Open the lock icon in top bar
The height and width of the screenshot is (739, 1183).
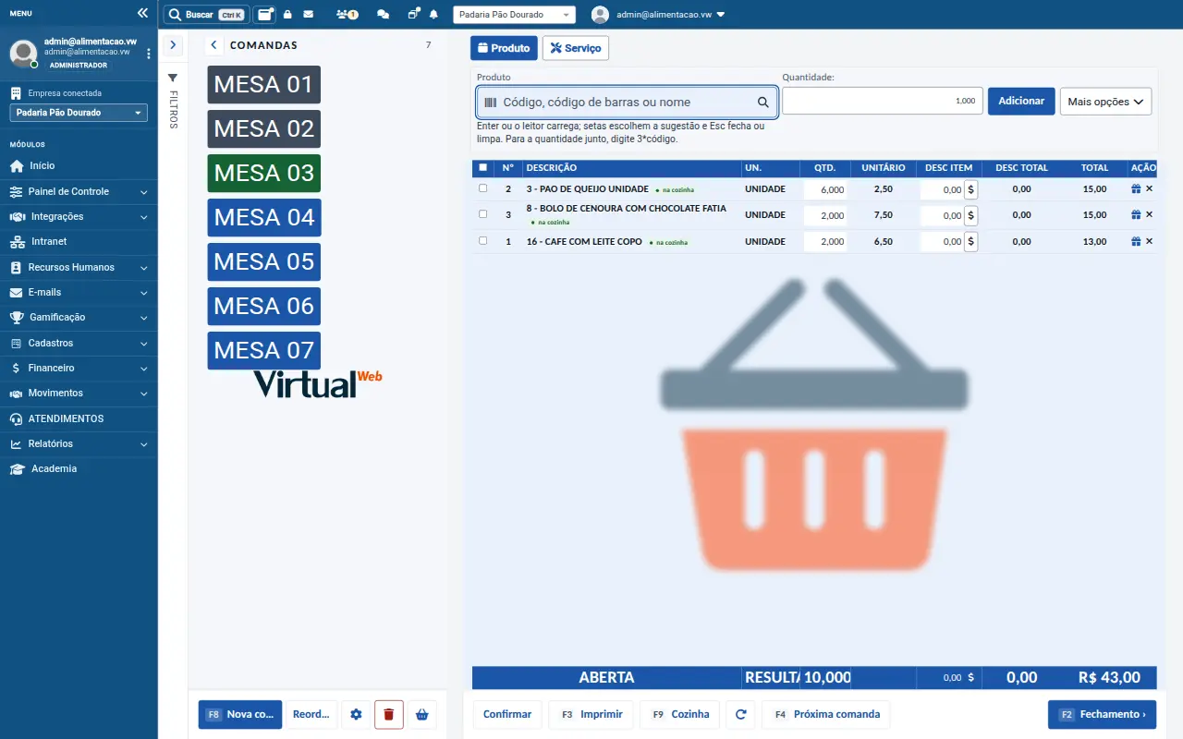pyautogui.click(x=287, y=15)
